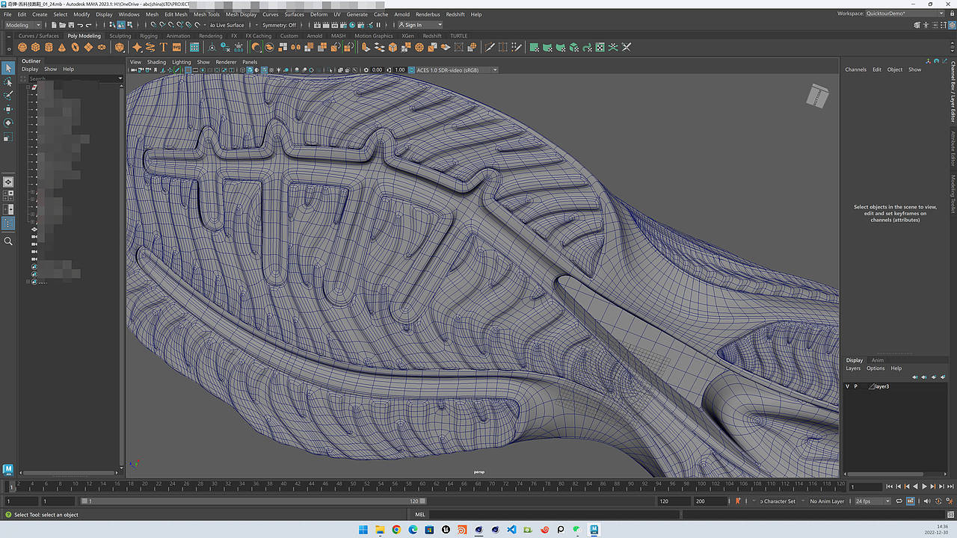
Task: Toggle select by object type mode icon
Action: click(x=120, y=25)
